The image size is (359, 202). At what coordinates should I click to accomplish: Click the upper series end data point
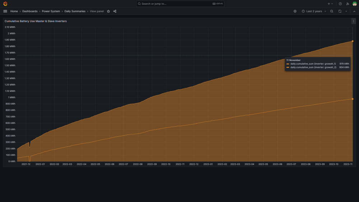pyautogui.click(x=353, y=41)
